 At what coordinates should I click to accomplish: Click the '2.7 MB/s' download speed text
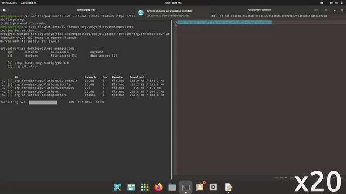point(85,102)
